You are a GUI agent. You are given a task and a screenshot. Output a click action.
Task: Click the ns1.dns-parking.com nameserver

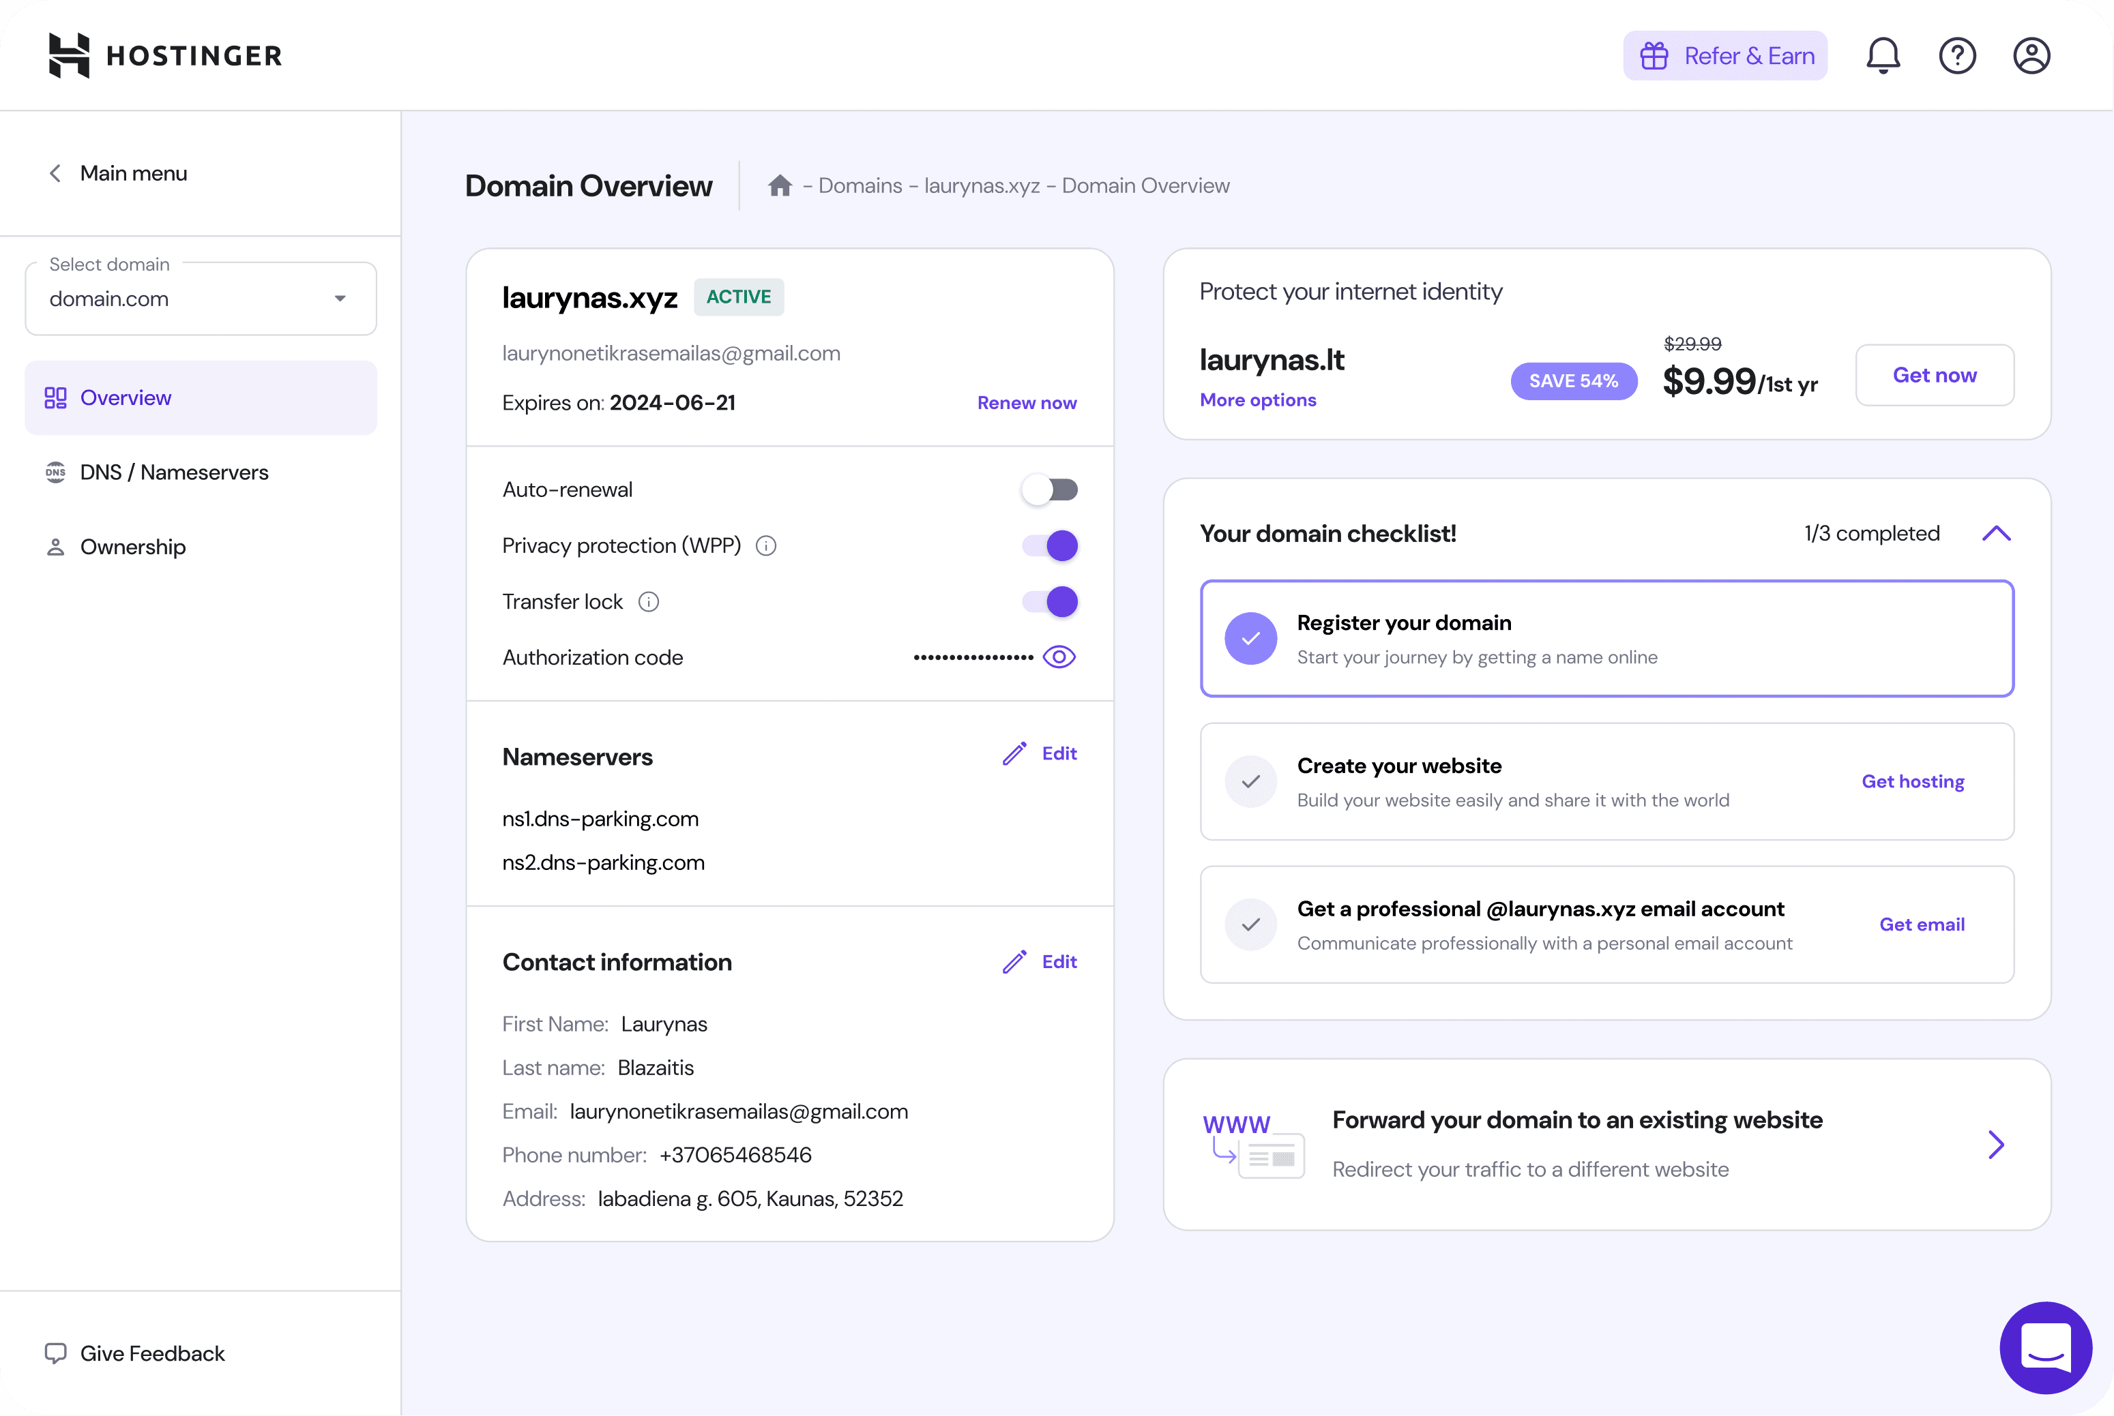click(600, 819)
